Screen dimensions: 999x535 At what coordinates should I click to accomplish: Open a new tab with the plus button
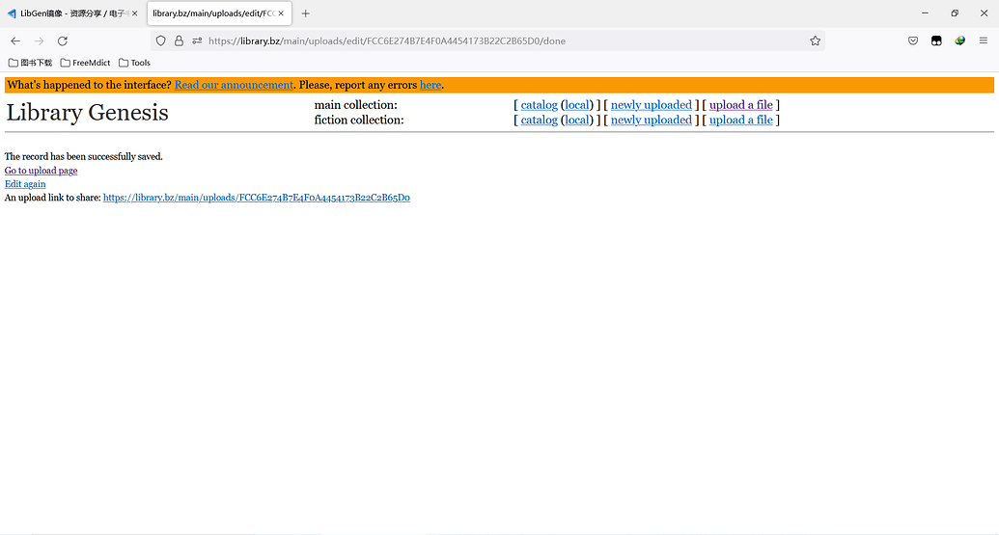tap(306, 13)
